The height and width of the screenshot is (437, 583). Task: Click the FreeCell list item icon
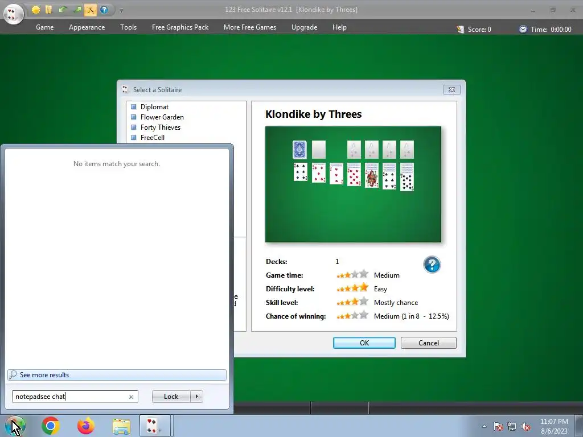(x=134, y=138)
